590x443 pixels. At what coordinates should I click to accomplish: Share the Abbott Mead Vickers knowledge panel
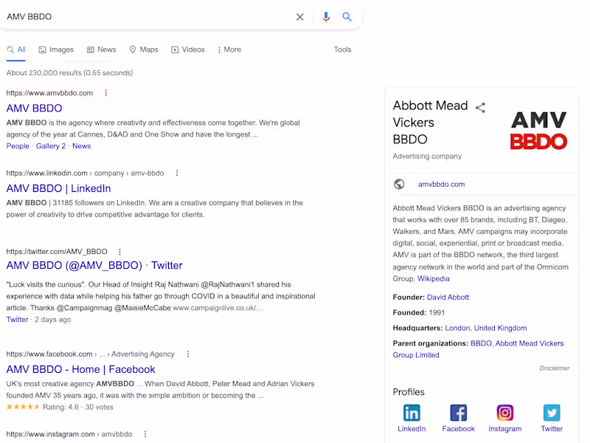(480, 107)
